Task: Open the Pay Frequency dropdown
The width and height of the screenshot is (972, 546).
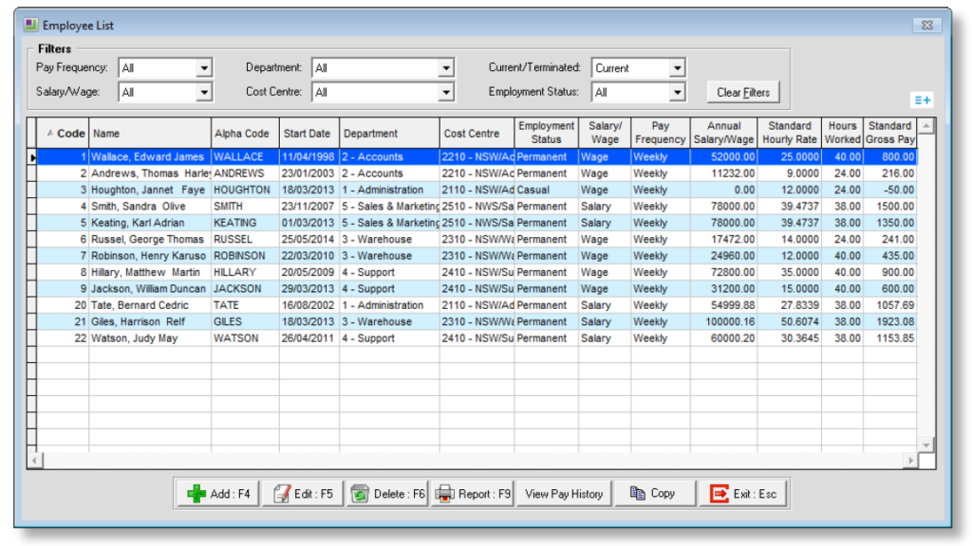Action: 205,67
